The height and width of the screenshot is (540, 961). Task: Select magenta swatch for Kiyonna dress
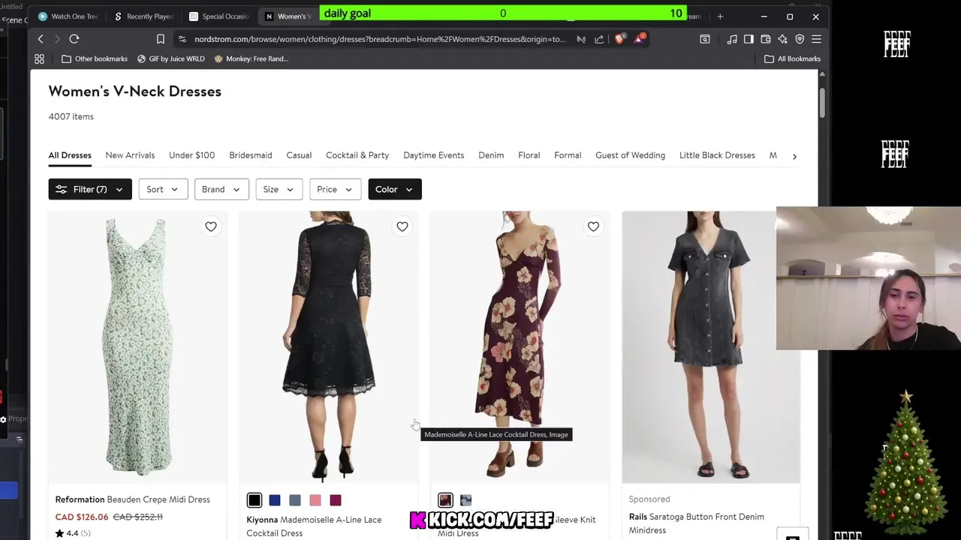coord(336,500)
